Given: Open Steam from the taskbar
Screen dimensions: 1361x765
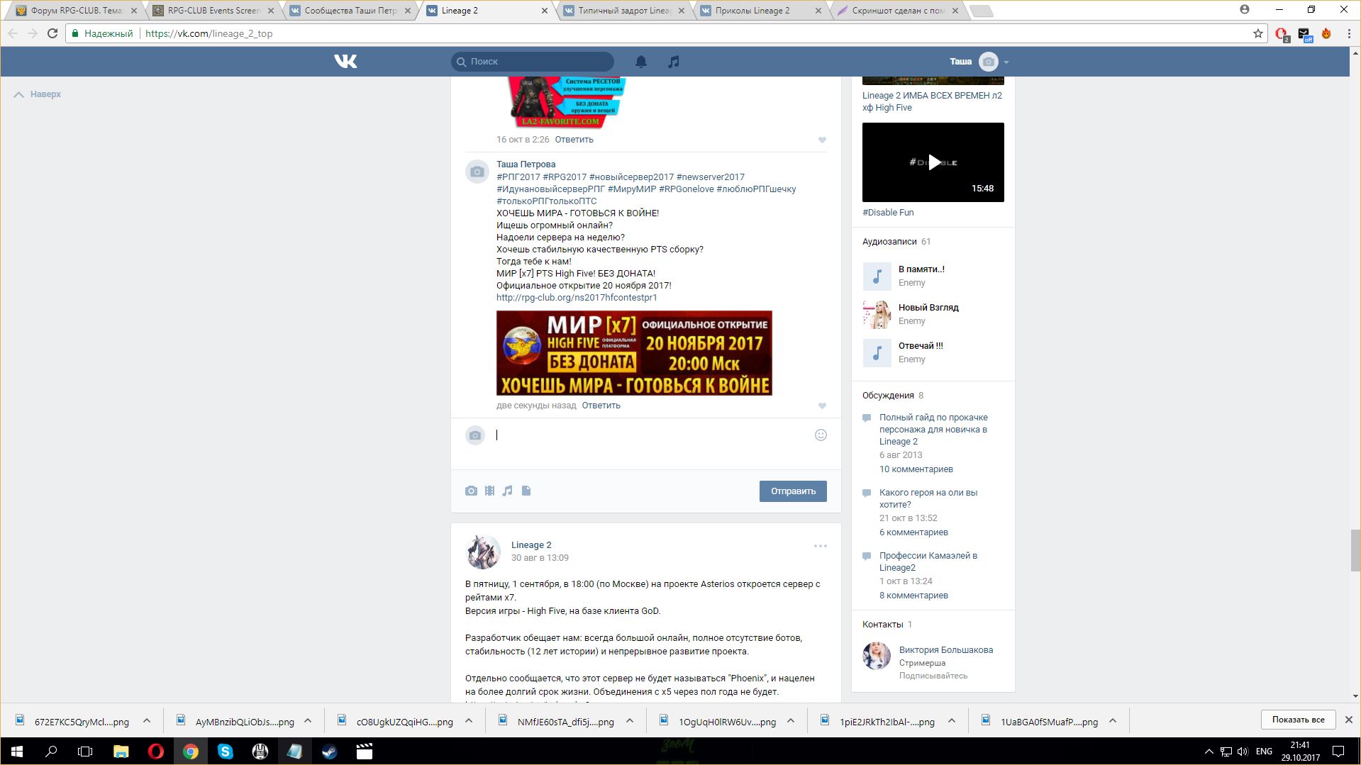Looking at the screenshot, I should coord(329,752).
